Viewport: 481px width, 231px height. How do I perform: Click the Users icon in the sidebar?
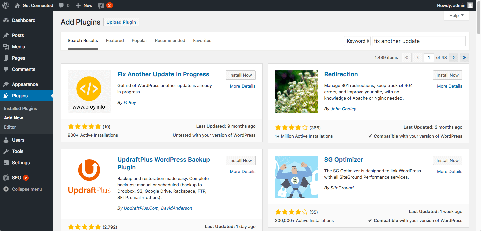click(x=6, y=140)
